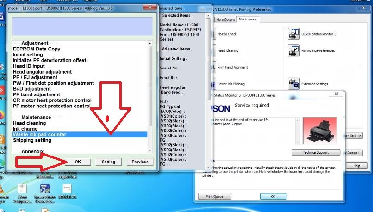Screen dimensions: 373x212
Task: Select 'Head cleaning' maintenance item
Action: [x=29, y=123]
